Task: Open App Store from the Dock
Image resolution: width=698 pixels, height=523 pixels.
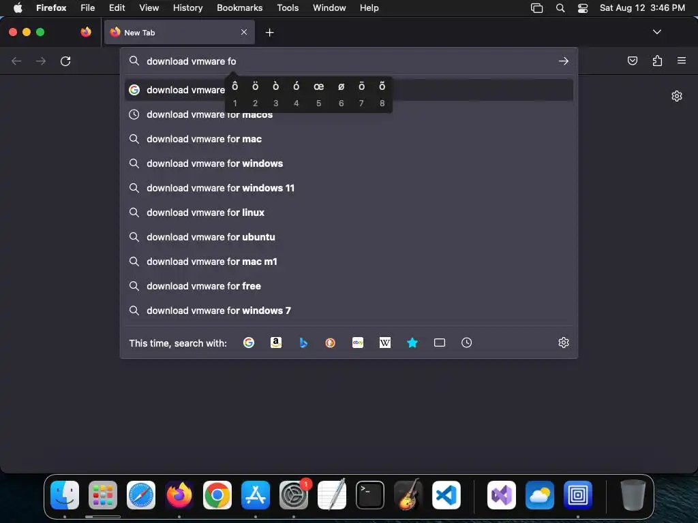Action: pos(256,495)
